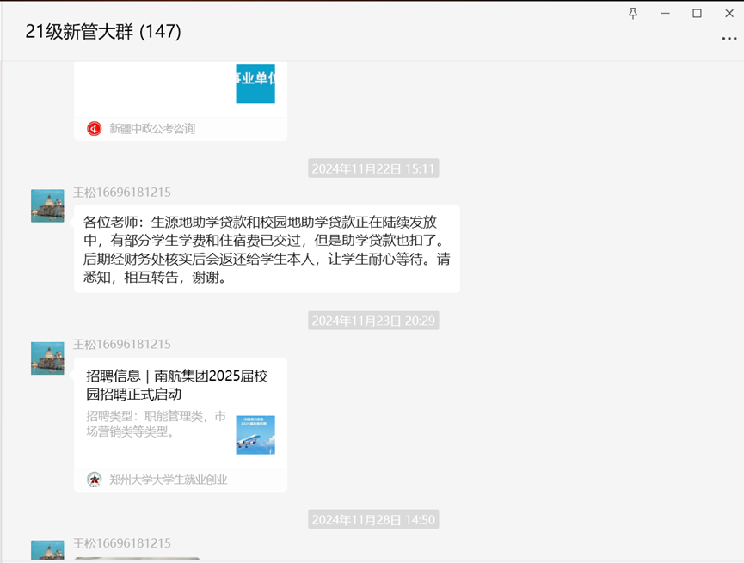Click 王松's avatar beside the loan message
The height and width of the screenshot is (563, 744).
click(x=47, y=206)
